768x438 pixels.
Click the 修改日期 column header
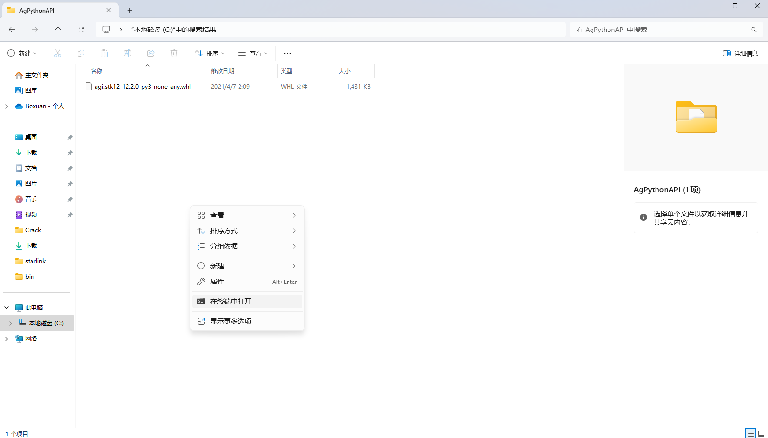click(223, 71)
